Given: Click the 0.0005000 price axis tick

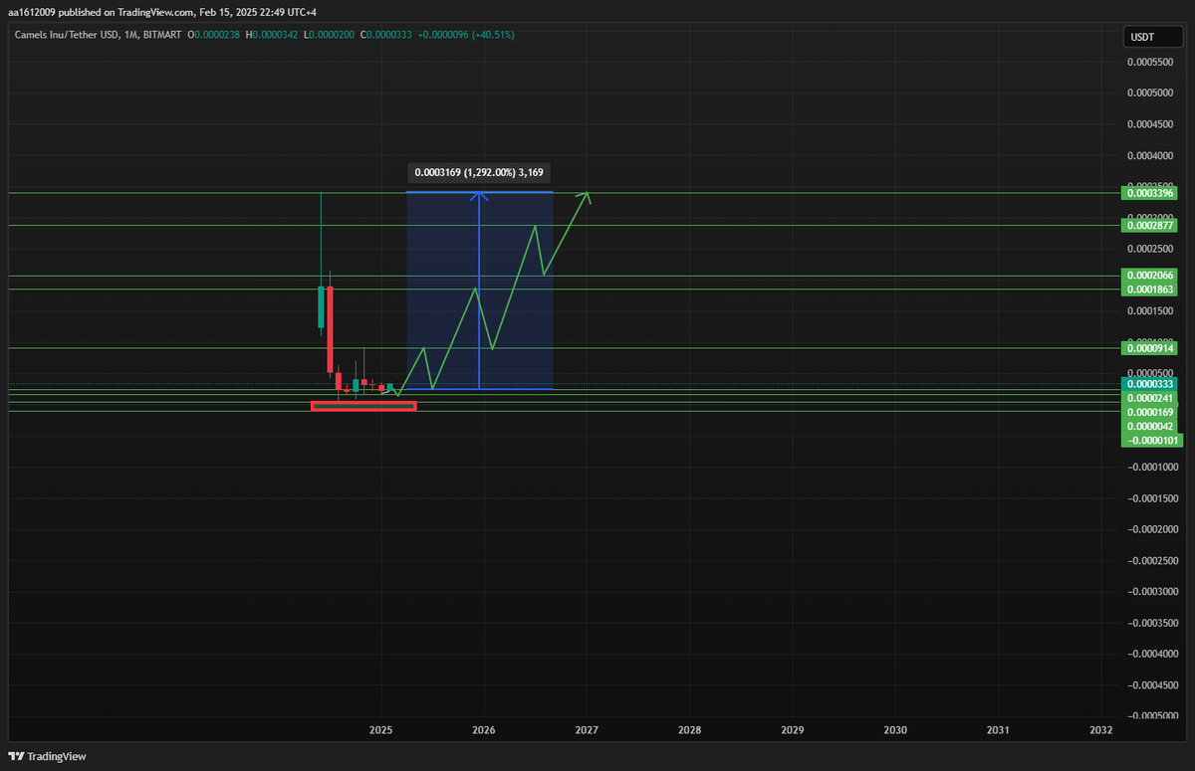Looking at the screenshot, I should (1150, 93).
